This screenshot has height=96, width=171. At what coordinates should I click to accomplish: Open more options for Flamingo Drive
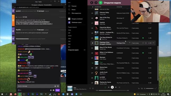click(153, 43)
